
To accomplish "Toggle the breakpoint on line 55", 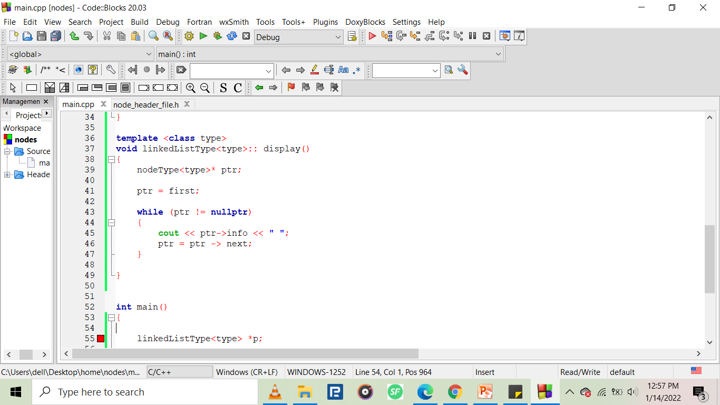I will pyautogui.click(x=100, y=339).
